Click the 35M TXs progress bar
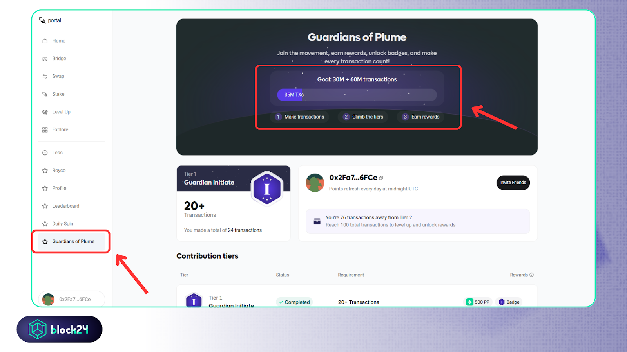Image resolution: width=627 pixels, height=352 pixels. coord(357,95)
